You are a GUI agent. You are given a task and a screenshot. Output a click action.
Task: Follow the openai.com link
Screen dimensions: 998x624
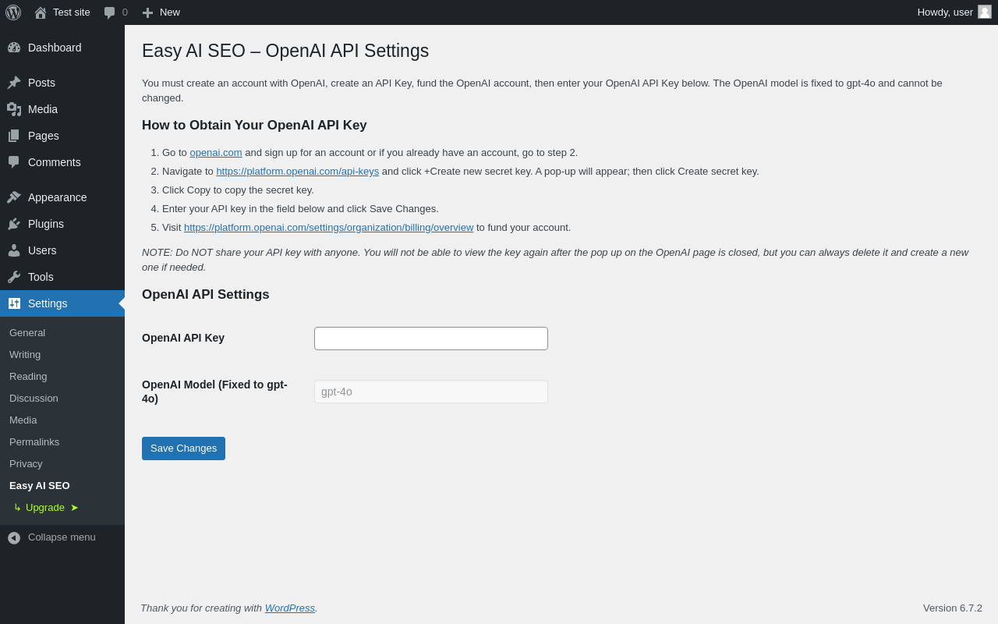click(216, 153)
